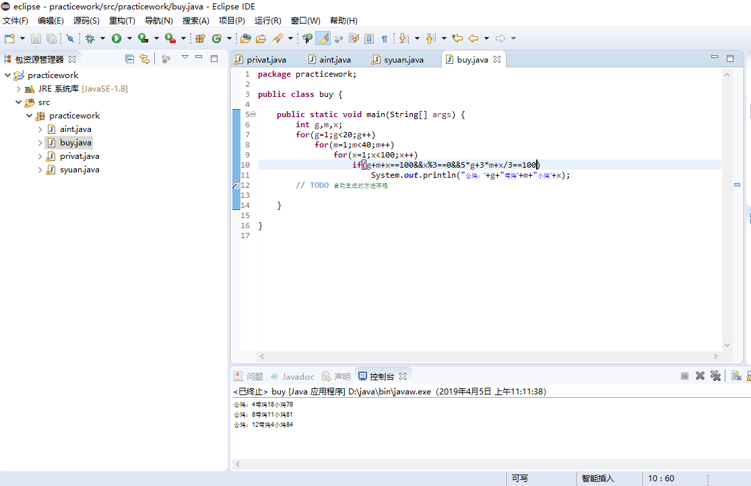751x486 pixels.
Task: Open the Run button dropdown arrow
Action: click(129, 39)
